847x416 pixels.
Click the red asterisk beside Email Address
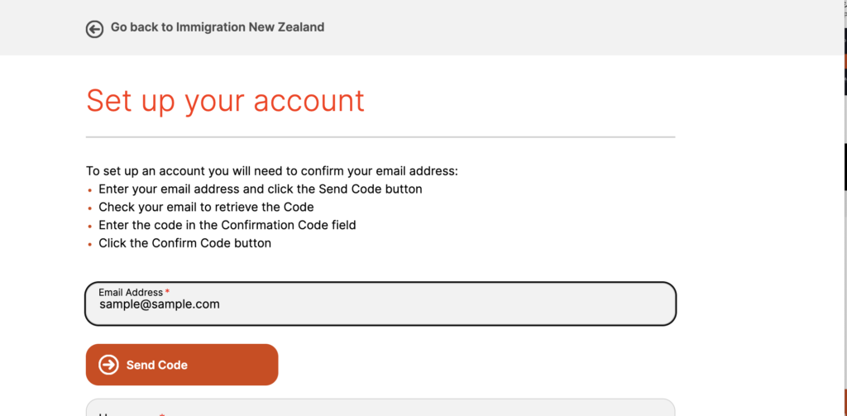point(167,292)
